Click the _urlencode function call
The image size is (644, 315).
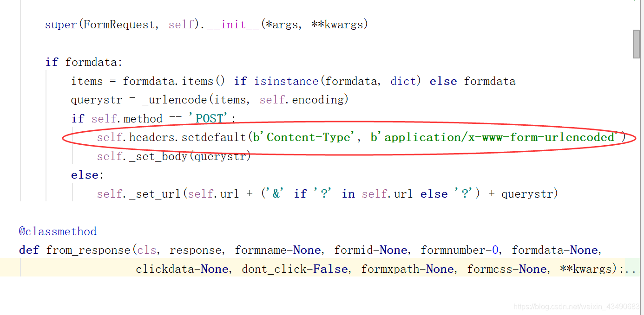(x=174, y=99)
